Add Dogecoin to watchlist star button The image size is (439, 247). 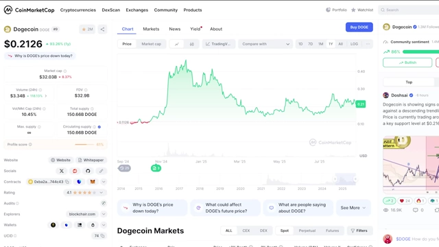tap(87, 29)
